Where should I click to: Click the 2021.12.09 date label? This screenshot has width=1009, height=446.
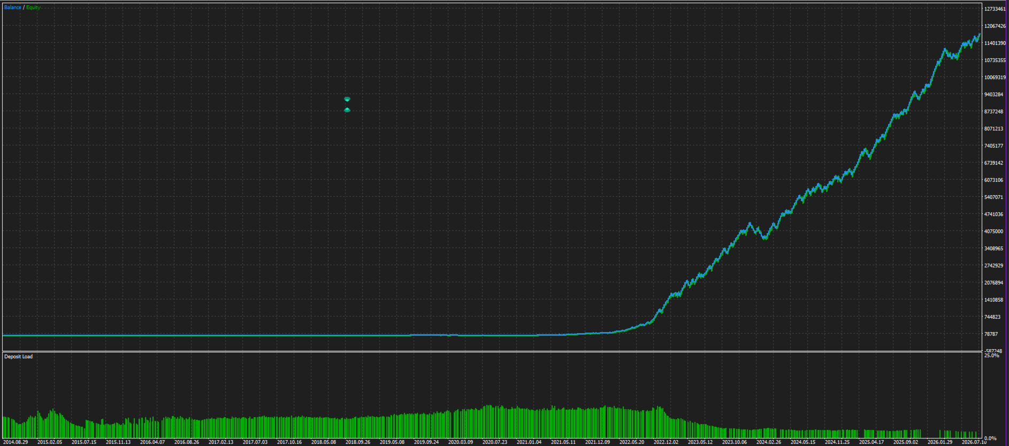click(x=598, y=442)
